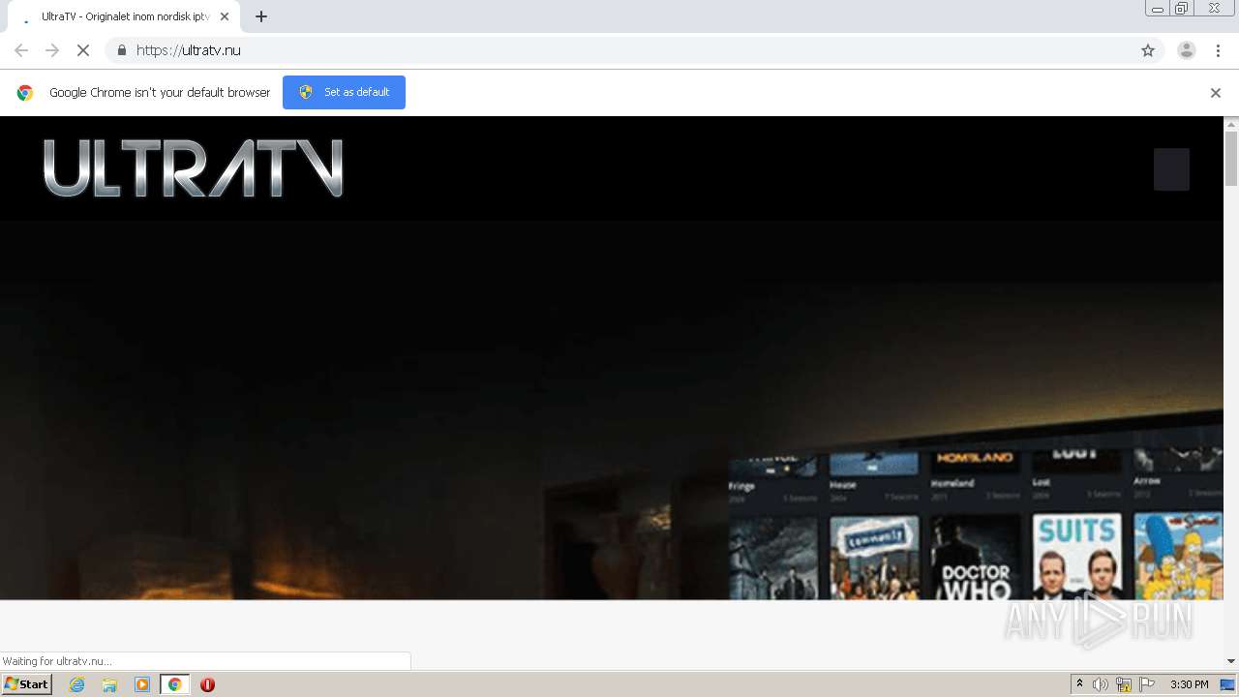Screen dimensions: 1239x697
Task: Click the scrollbar down arrow
Action: click(x=1231, y=661)
